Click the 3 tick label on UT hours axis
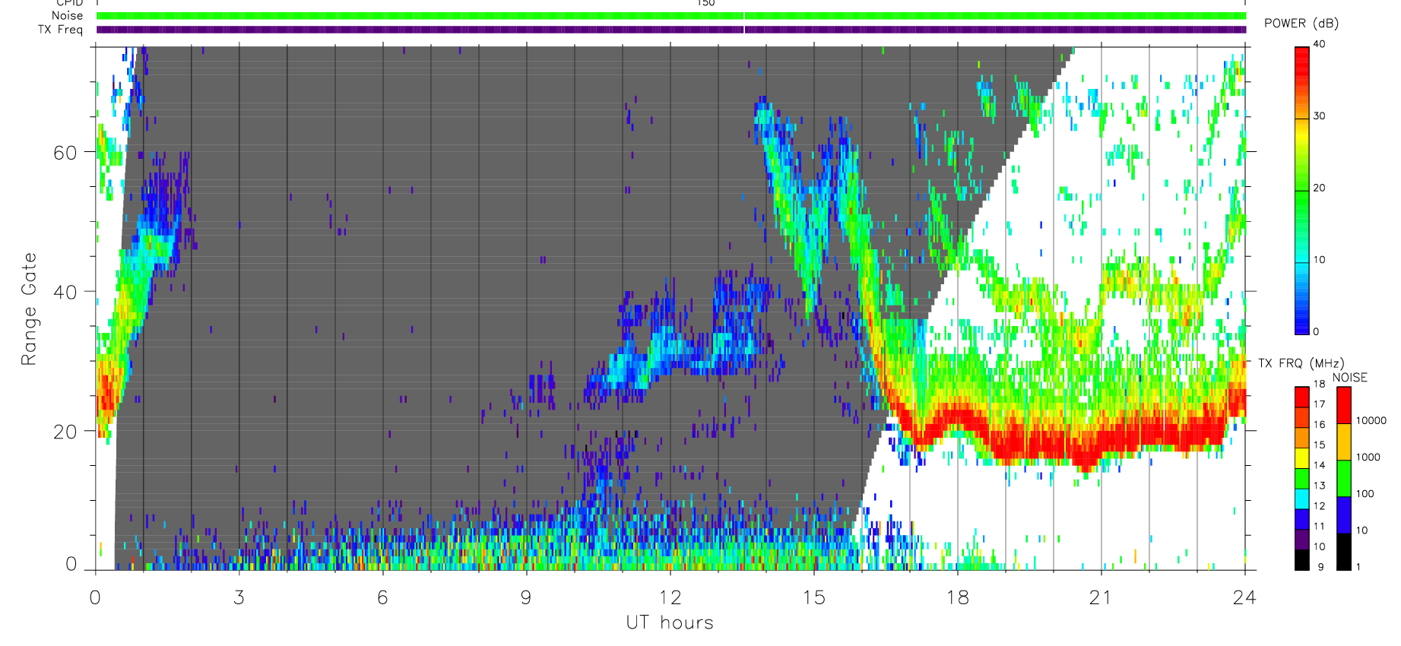1401x646 pixels. [x=239, y=598]
